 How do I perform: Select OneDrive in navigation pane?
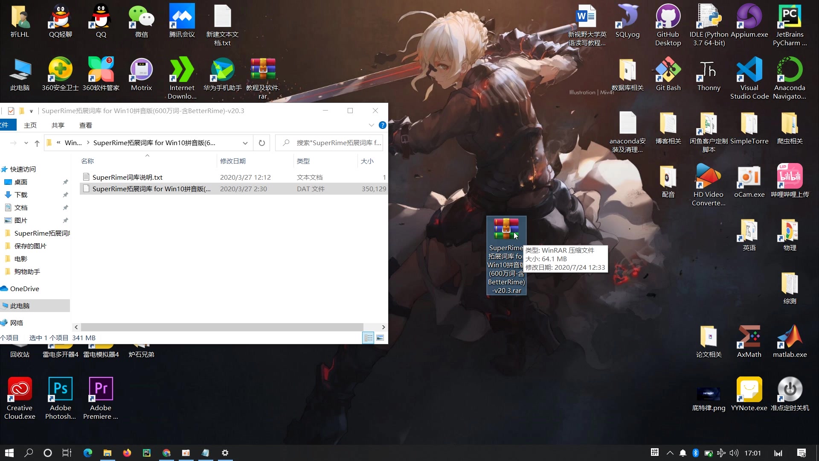coord(24,289)
